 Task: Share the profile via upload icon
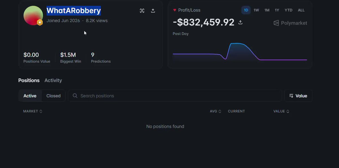[x=153, y=11]
